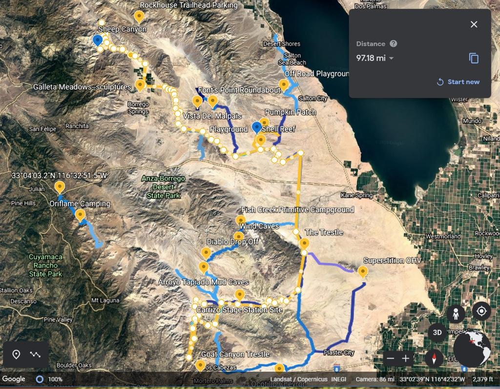Click the Plaster City label
The width and height of the screenshot is (500, 389).
[x=339, y=352]
